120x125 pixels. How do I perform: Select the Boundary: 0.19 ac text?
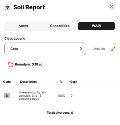tap(29, 64)
